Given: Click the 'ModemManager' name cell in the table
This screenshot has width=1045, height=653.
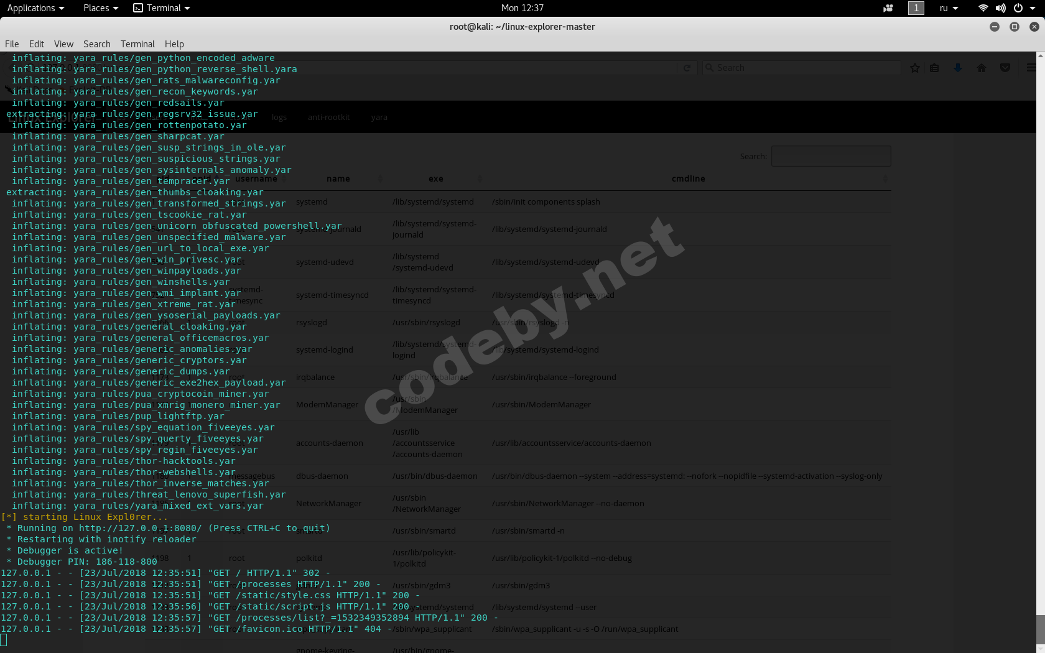Looking at the screenshot, I should pos(327,405).
